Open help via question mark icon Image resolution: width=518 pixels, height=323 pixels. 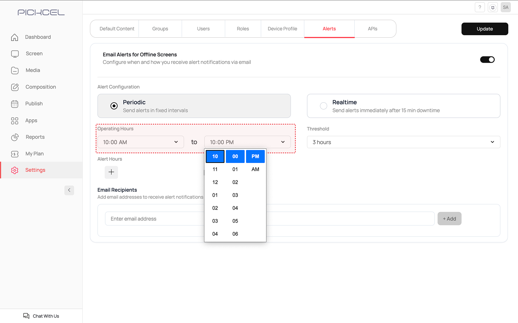click(480, 7)
